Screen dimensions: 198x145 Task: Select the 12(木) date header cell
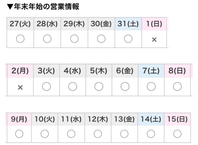[98, 119]
